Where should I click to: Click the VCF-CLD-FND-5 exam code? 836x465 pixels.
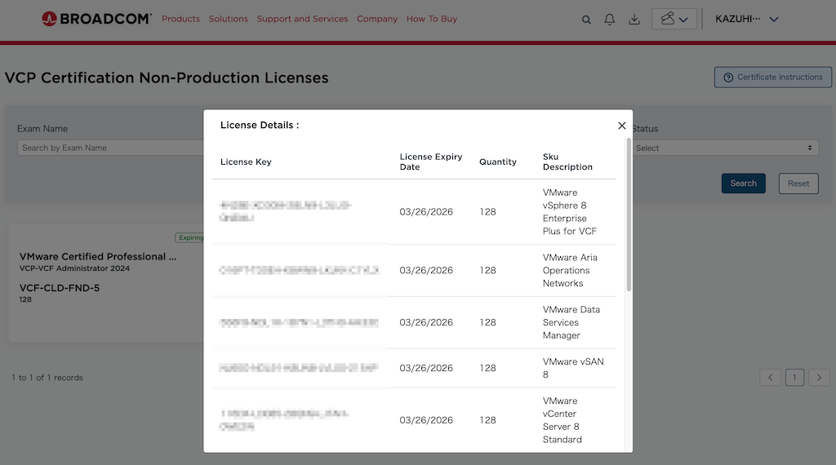tap(60, 288)
